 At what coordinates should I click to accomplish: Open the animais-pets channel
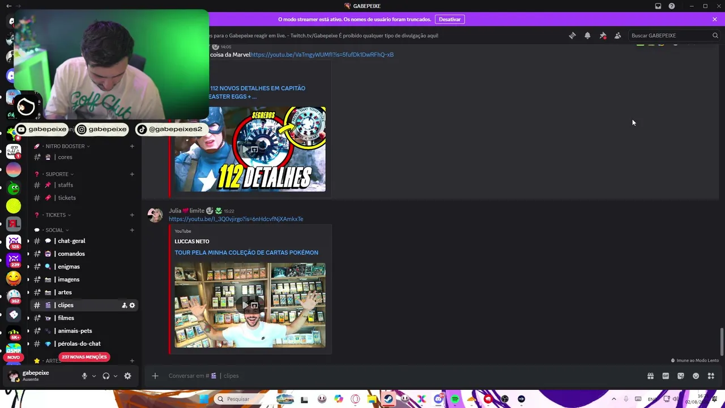coord(84,331)
